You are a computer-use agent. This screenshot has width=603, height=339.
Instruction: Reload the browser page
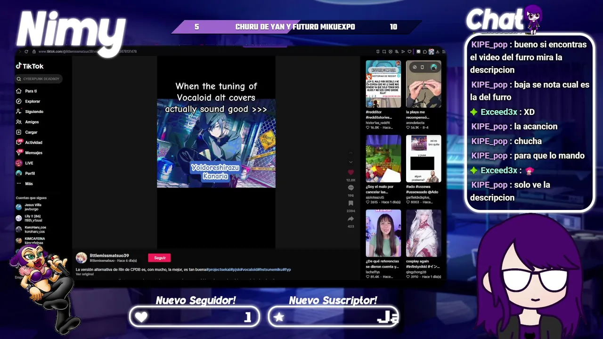(x=26, y=51)
